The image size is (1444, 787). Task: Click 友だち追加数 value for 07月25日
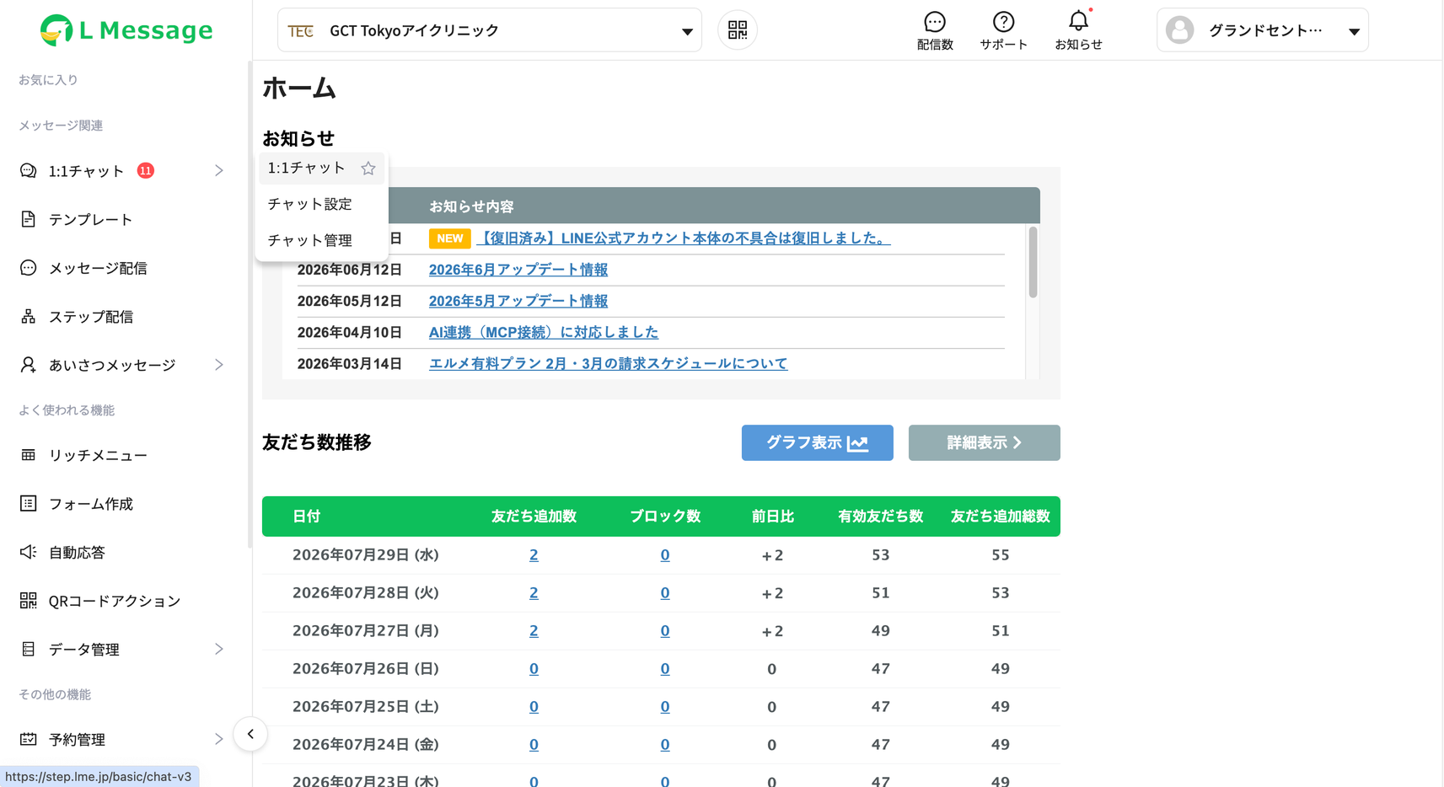(534, 707)
